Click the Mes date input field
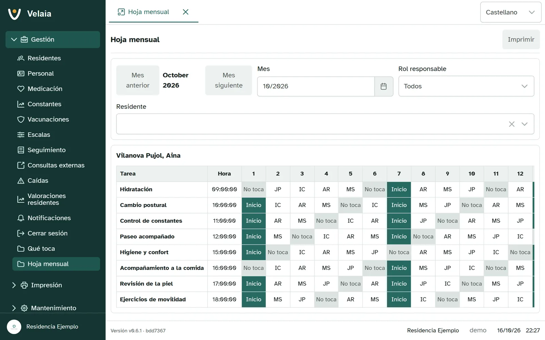The width and height of the screenshot is (545, 340). click(x=316, y=86)
